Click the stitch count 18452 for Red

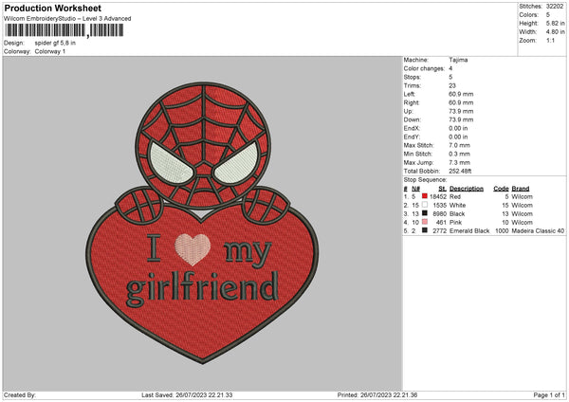(x=438, y=196)
